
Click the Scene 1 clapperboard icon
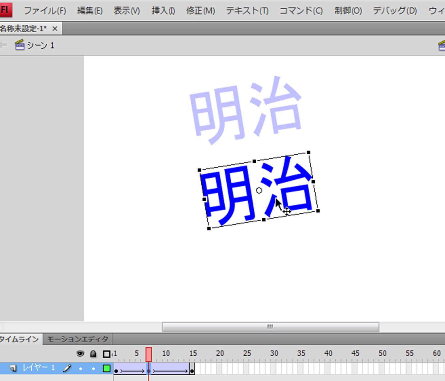pyautogui.click(x=20, y=45)
